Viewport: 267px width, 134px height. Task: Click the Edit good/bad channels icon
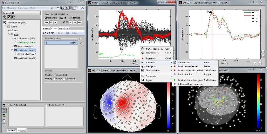click(175, 84)
